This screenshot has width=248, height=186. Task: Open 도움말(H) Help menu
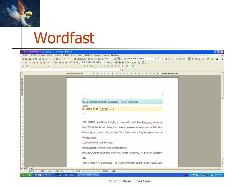(88, 55)
